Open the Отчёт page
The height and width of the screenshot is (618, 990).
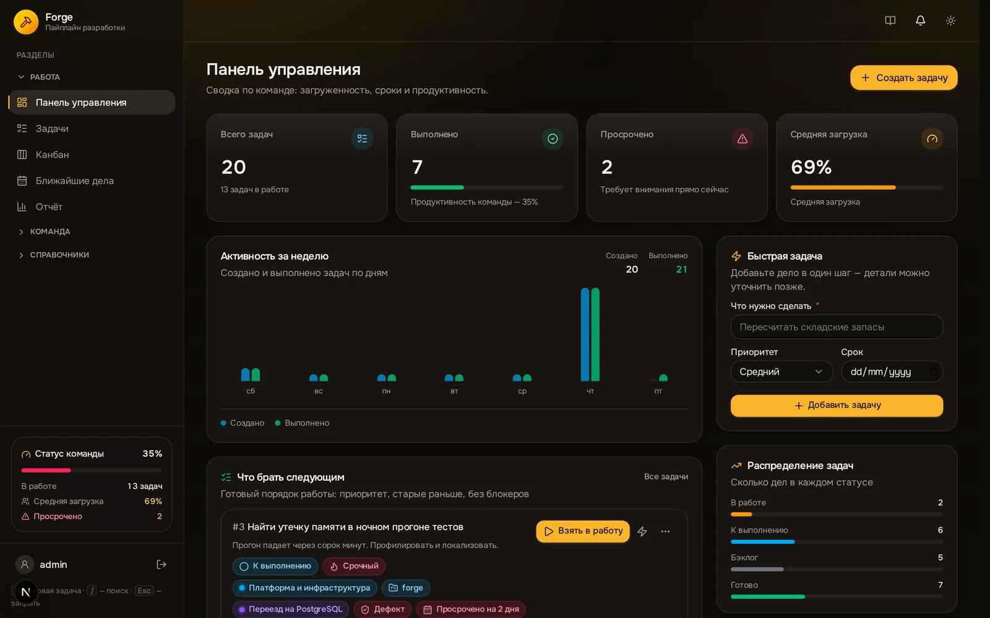(92, 206)
